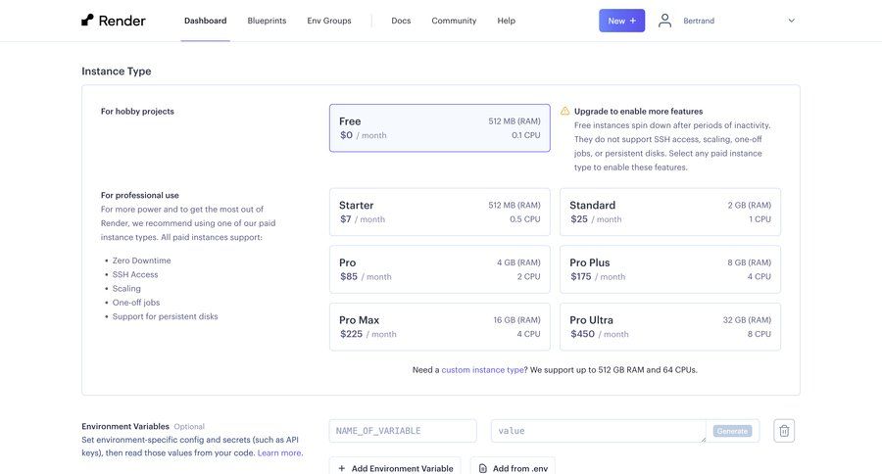Screen dimensions: 882x474
Task: Choose the Pro Ultra instance type
Action: [x=670, y=327]
